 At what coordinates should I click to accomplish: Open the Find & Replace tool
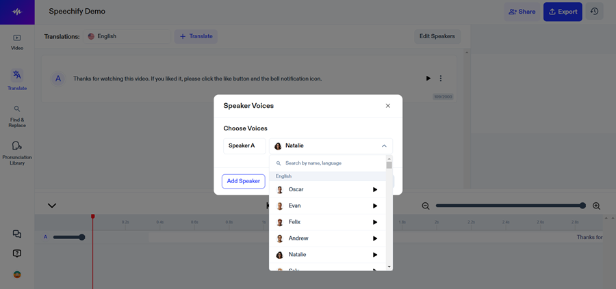(x=17, y=116)
